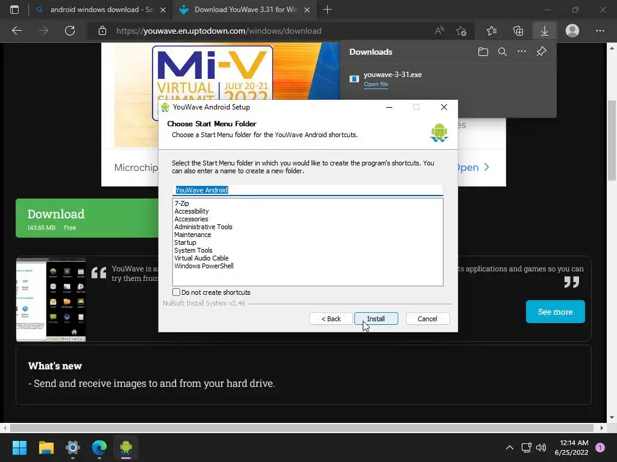
Task: Click the green Download button
Action: pos(87,218)
